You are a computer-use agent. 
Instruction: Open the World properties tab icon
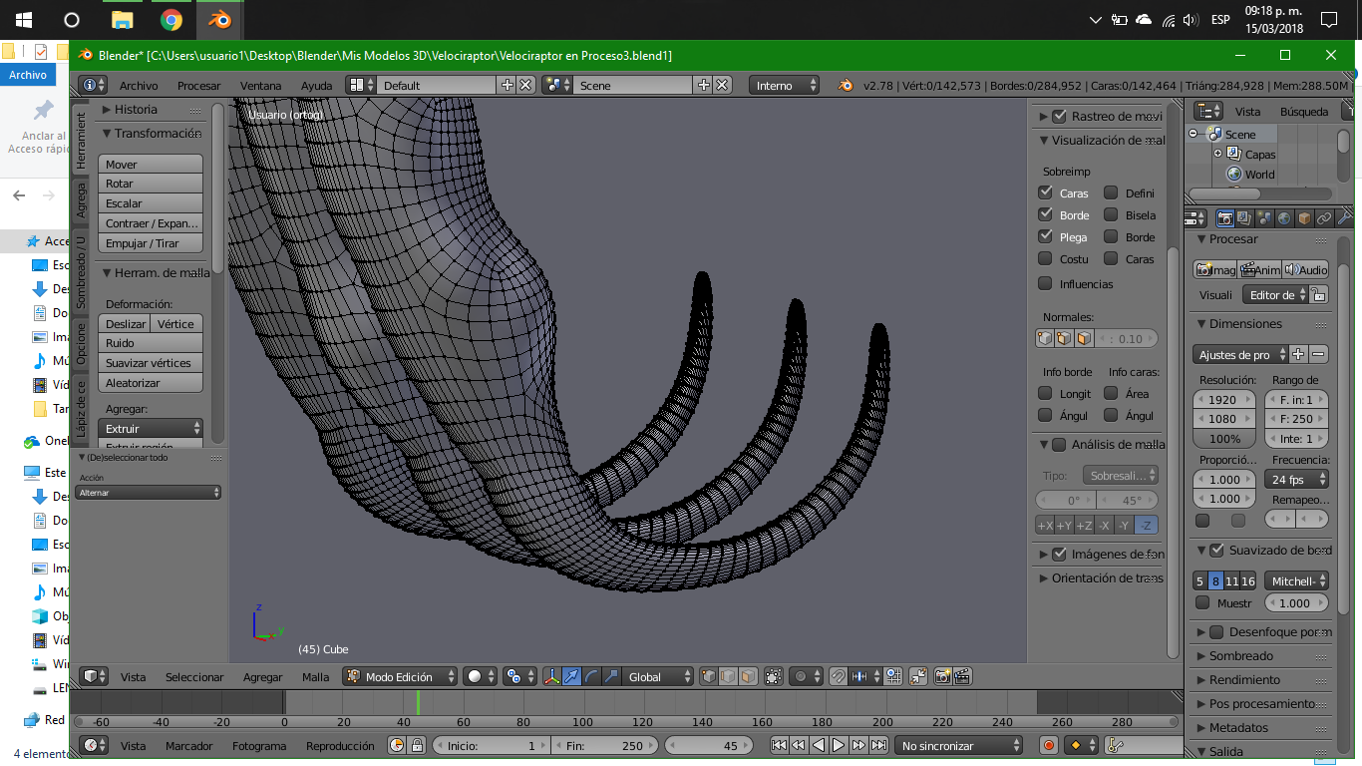coord(1284,217)
